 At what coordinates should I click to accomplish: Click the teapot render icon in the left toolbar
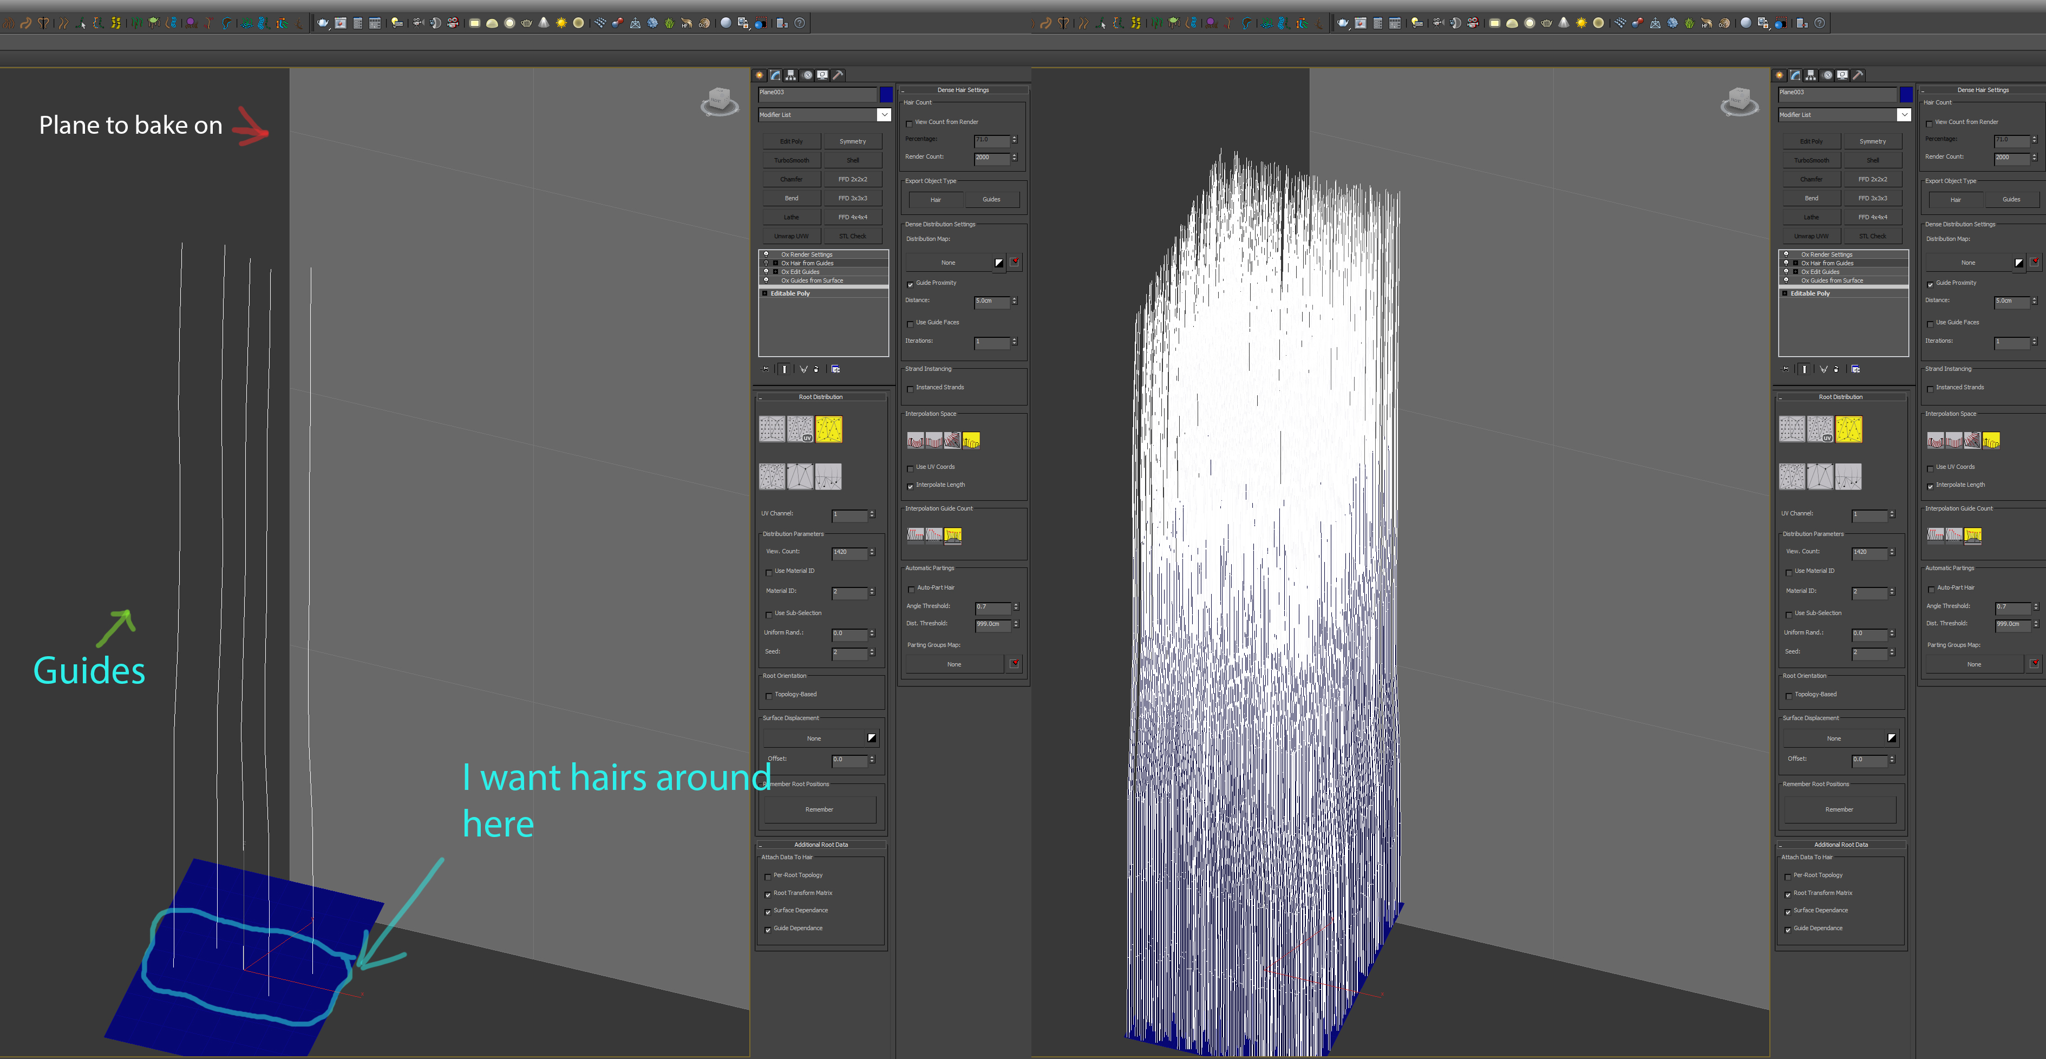point(323,23)
